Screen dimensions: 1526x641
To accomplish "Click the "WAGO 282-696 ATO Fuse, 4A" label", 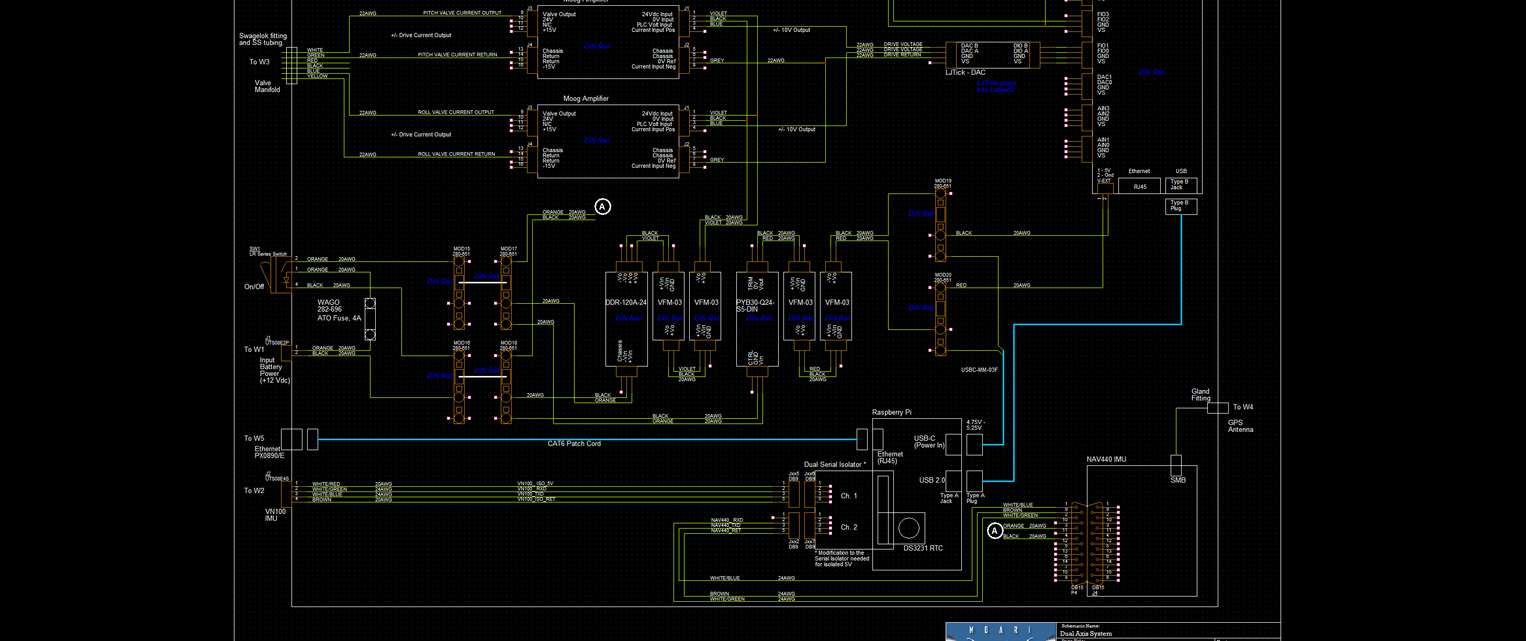I will point(339,310).
